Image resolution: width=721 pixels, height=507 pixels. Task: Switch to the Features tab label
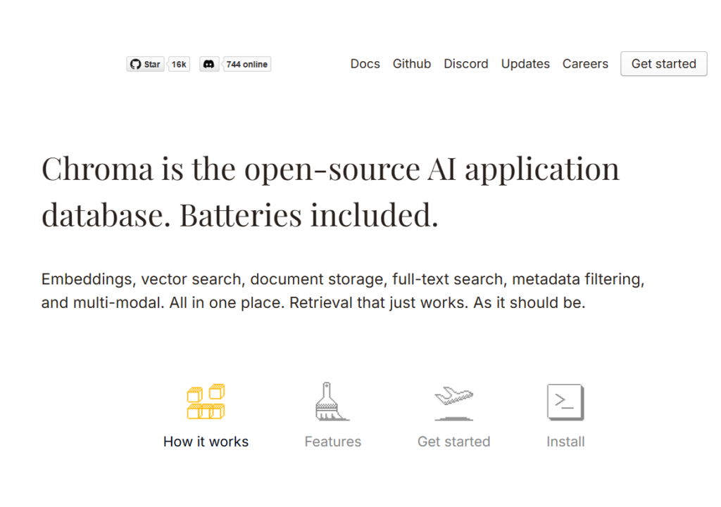click(x=332, y=442)
